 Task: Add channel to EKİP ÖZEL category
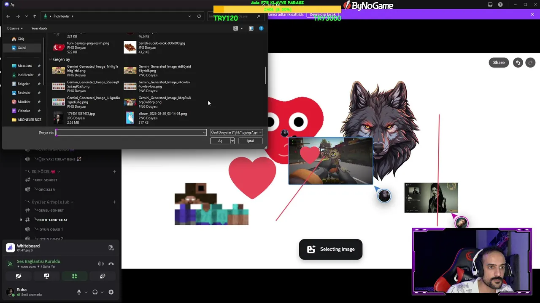pos(114,172)
